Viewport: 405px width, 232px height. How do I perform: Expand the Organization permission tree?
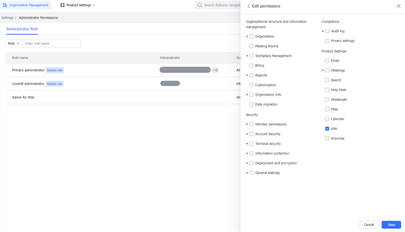point(247,36)
